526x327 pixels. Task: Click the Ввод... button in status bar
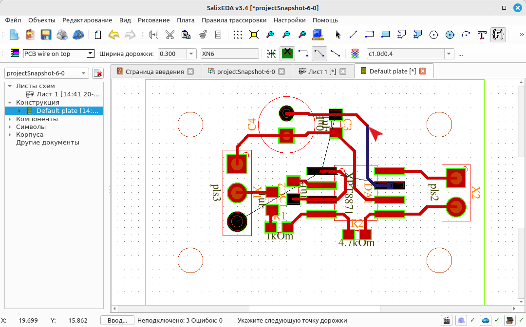(x=117, y=320)
